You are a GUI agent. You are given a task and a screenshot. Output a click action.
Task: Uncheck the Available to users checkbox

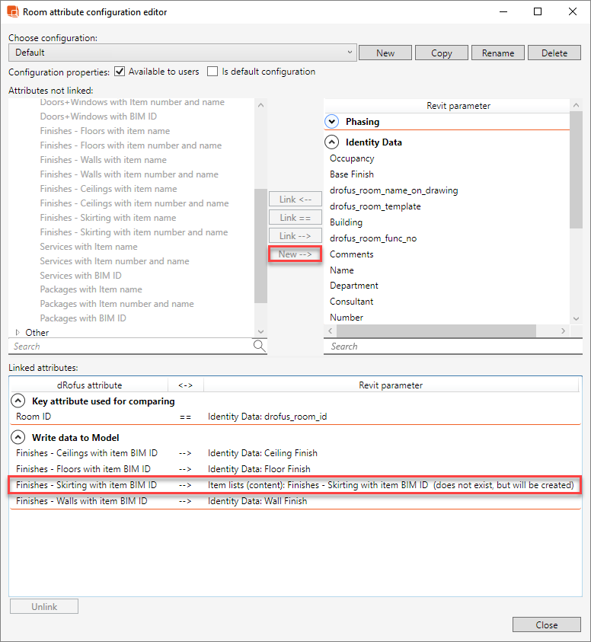pyautogui.click(x=120, y=72)
